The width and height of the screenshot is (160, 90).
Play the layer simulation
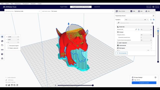point(55,85)
